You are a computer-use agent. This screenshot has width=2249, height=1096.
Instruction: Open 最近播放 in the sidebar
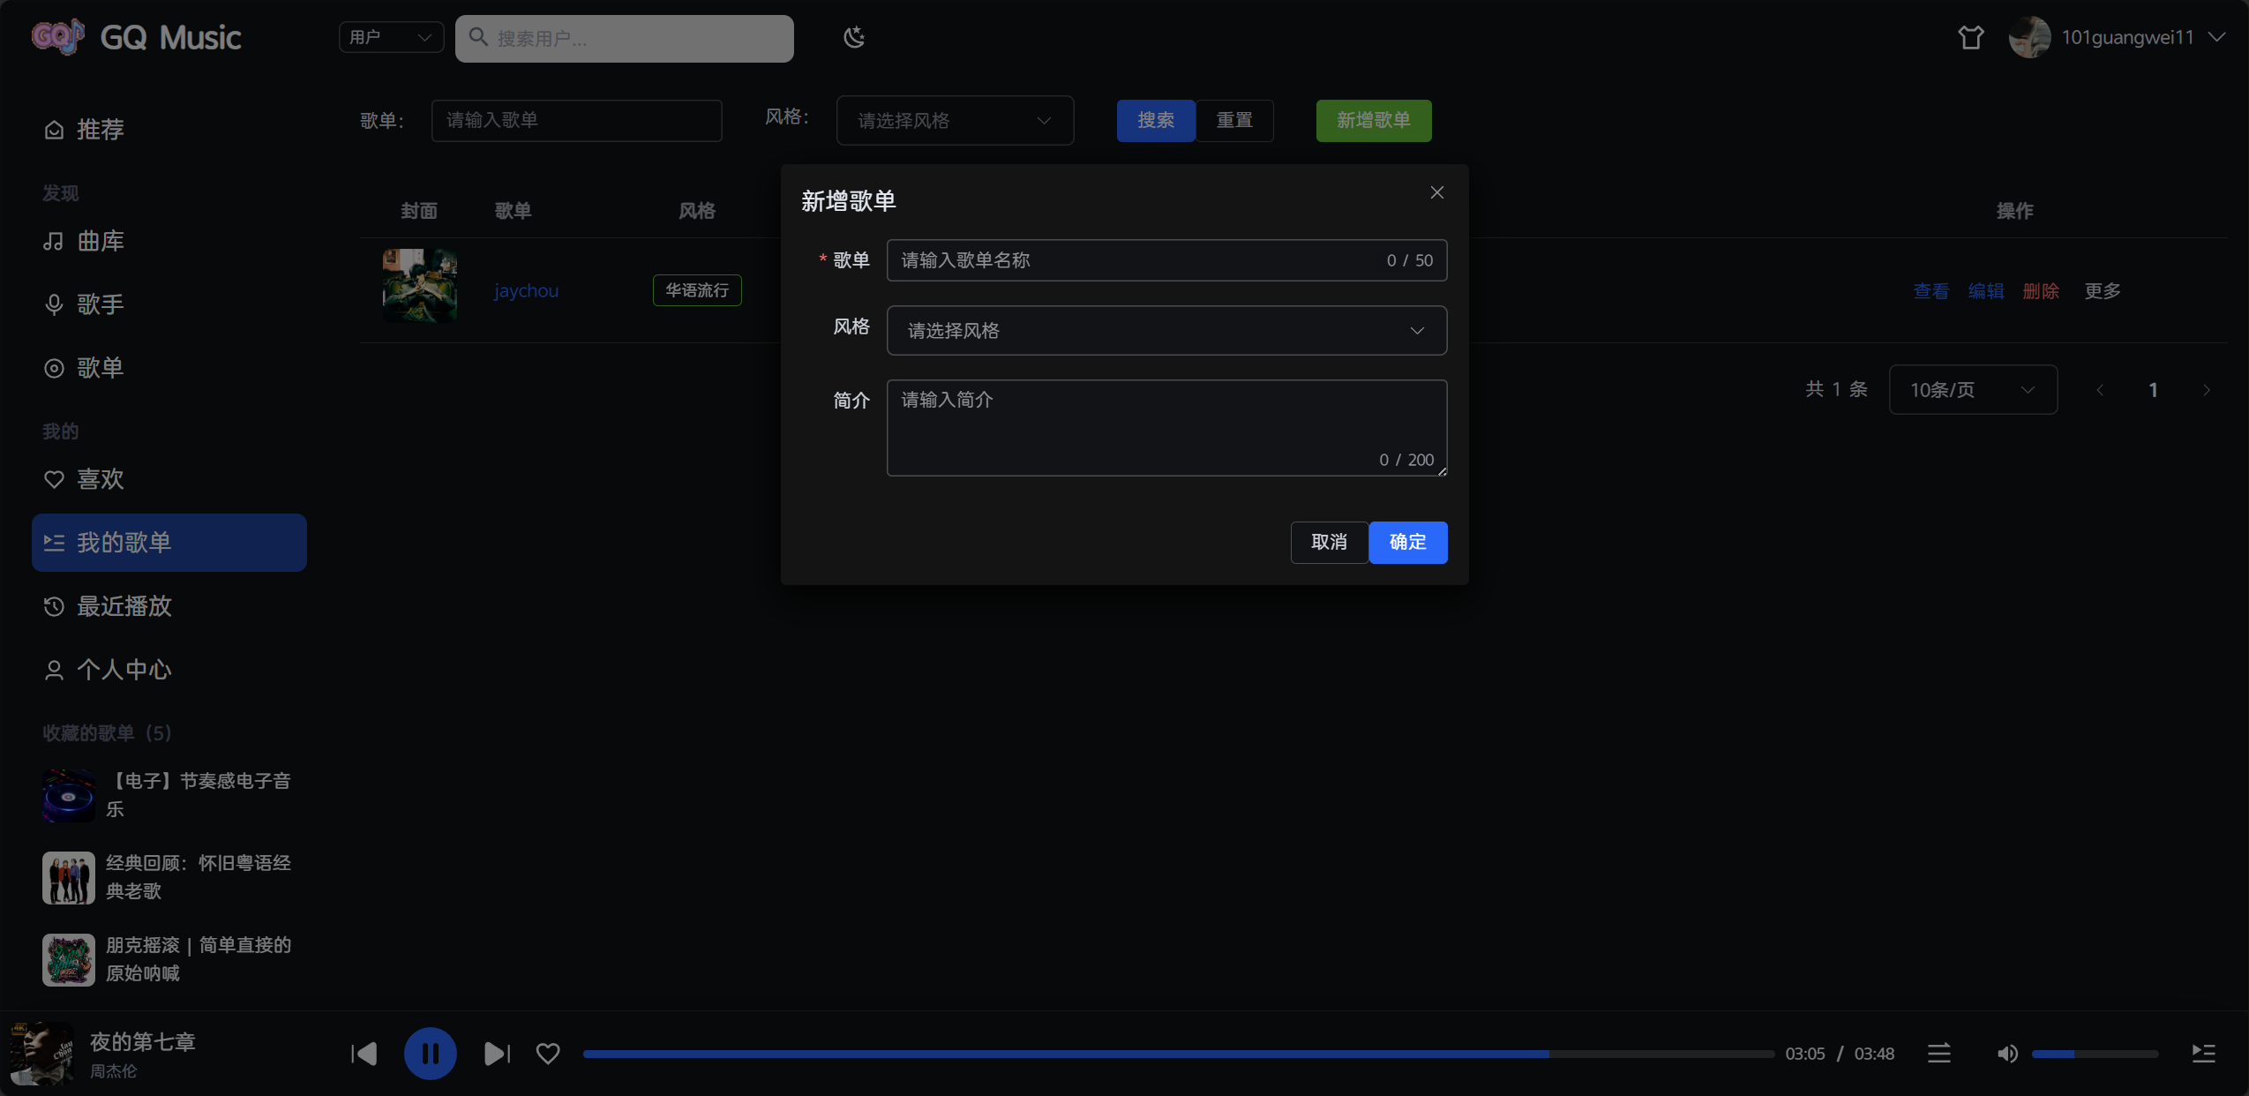(x=124, y=606)
